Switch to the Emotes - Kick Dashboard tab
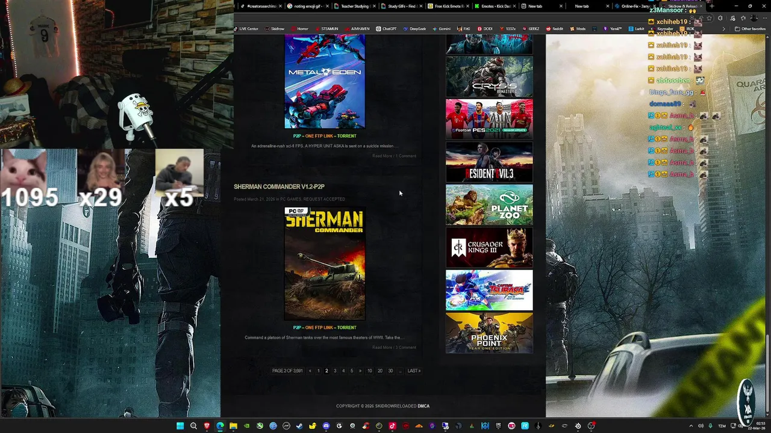 tap(496, 6)
